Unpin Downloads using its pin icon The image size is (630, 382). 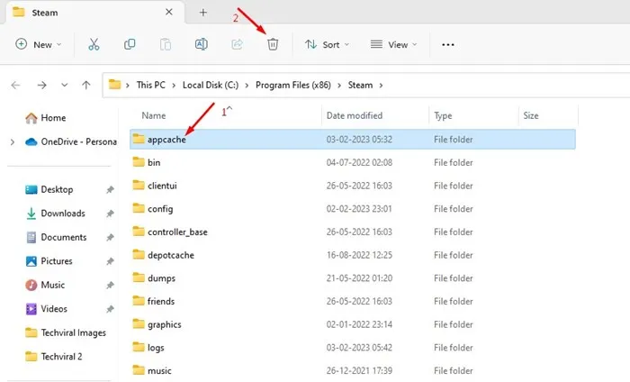pyautogui.click(x=110, y=214)
